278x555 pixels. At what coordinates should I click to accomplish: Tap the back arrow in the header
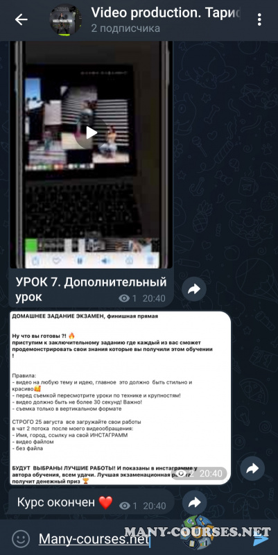(x=21, y=20)
